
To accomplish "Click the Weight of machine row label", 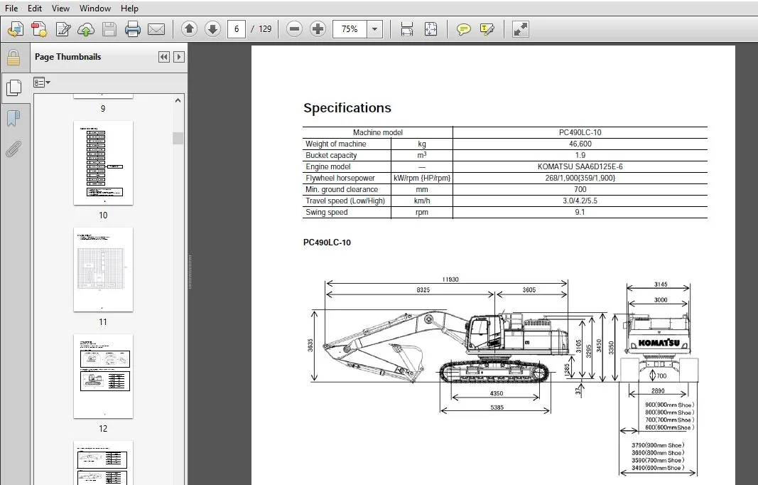I will click(335, 144).
